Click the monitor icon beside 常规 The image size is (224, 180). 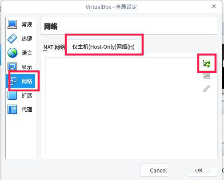(12, 24)
